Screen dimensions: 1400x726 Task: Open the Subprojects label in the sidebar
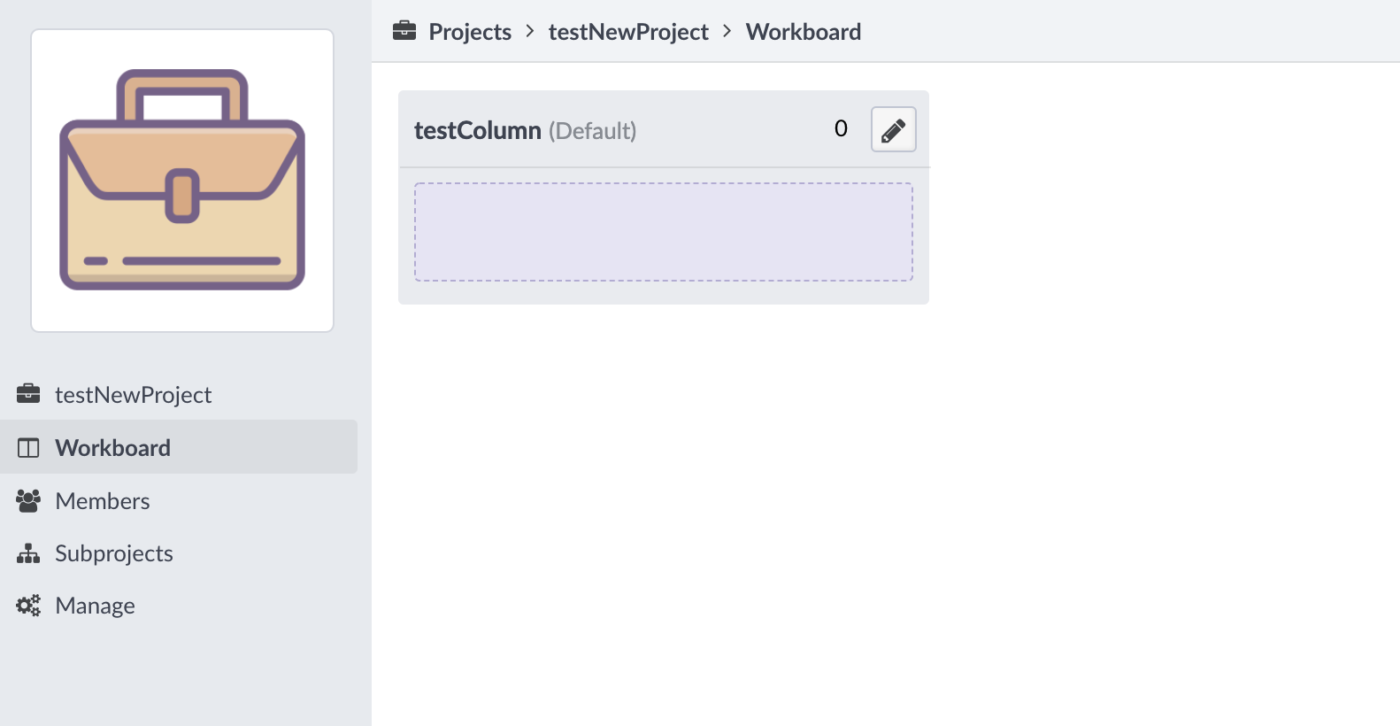tap(113, 553)
